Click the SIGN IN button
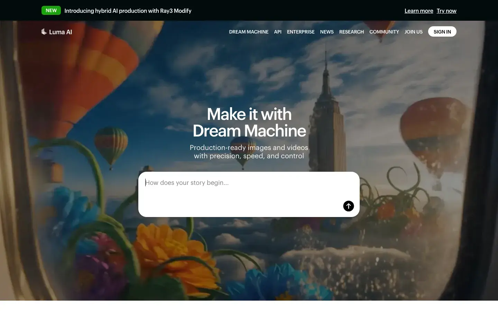498x311 pixels. click(442, 31)
